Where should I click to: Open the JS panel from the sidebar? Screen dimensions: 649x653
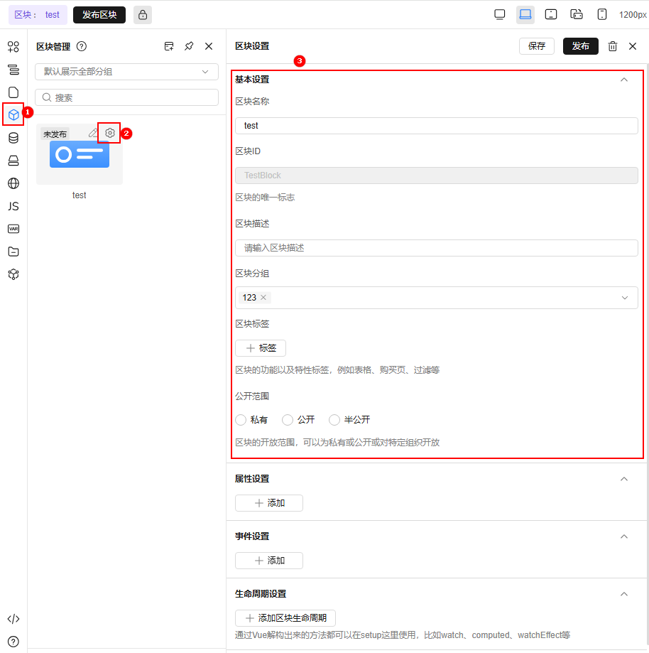tap(13, 206)
